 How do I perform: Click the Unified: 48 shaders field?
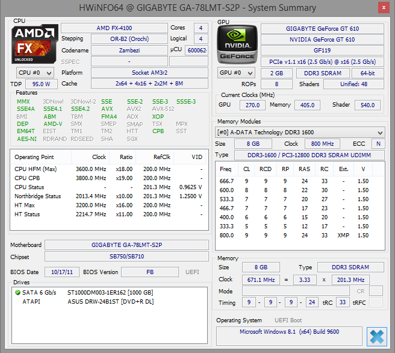353,84
